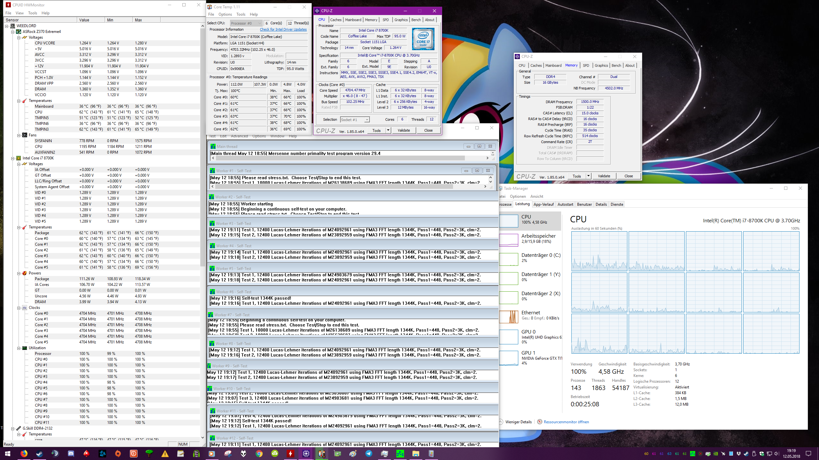Viewport: 819px width, 460px height.
Task: Open the Autostart tab in Task-Manager
Action: tap(565, 204)
